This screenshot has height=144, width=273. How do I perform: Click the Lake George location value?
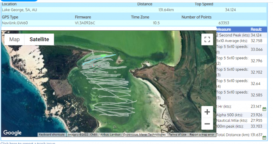(x=19, y=10)
